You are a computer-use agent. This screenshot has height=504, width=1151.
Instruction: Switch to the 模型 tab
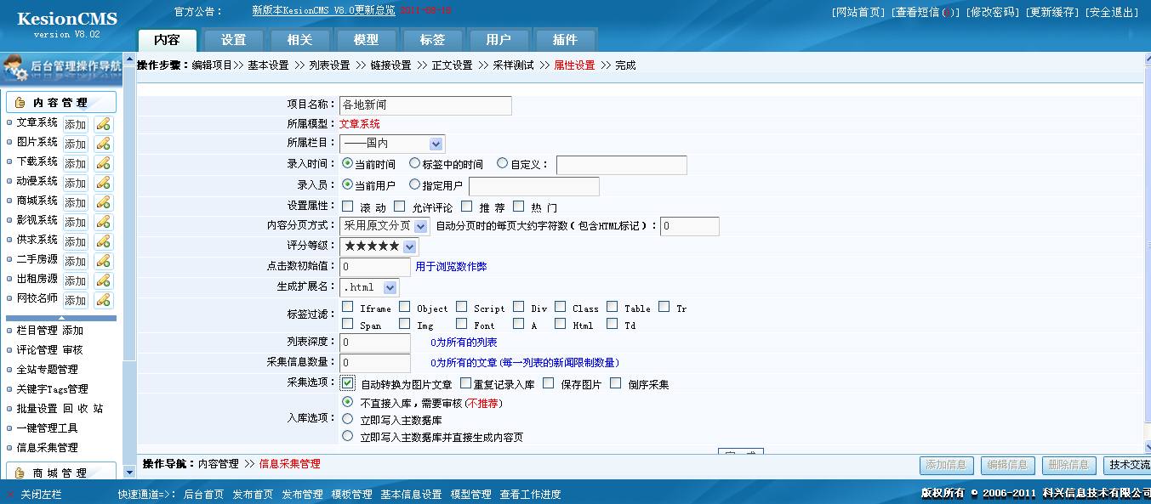(367, 40)
